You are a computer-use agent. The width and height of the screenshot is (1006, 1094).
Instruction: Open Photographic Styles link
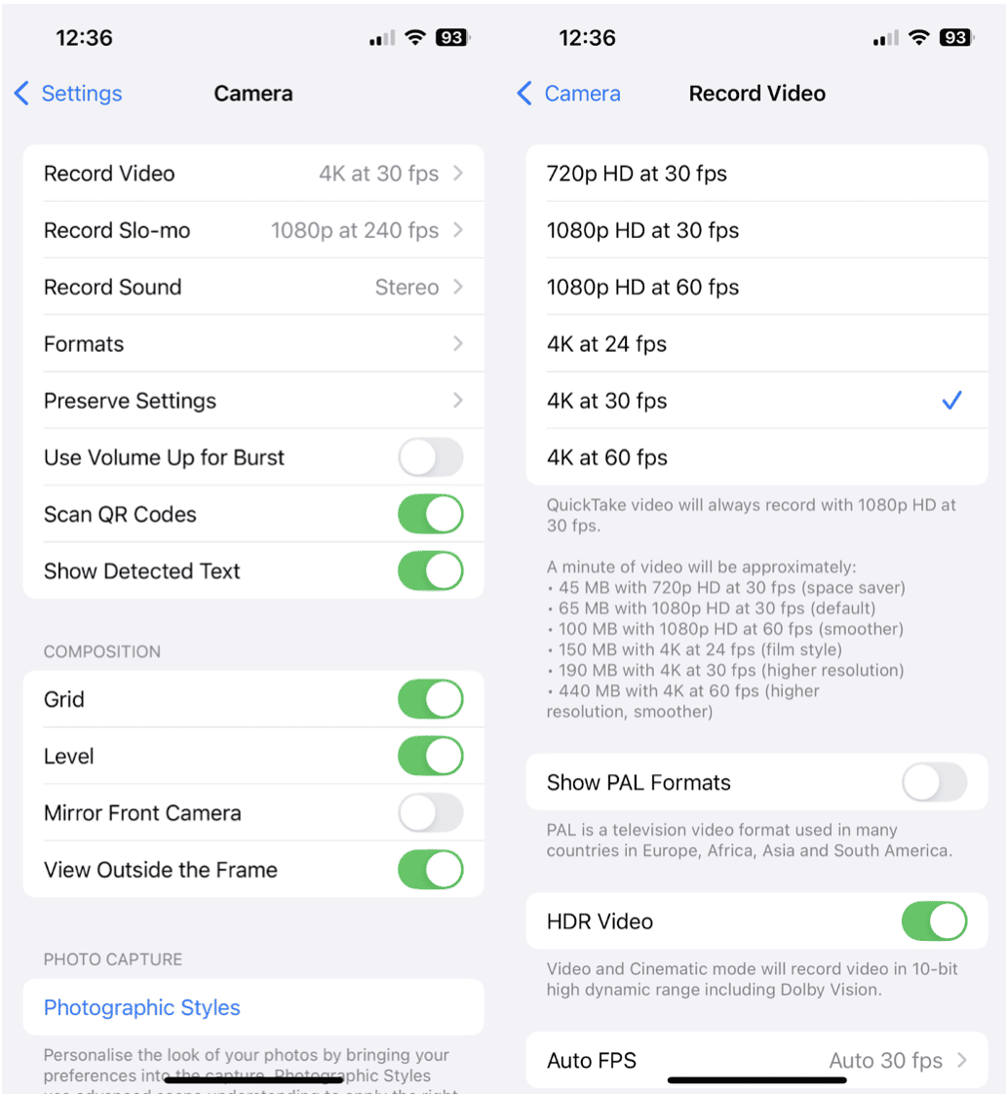click(x=141, y=1007)
